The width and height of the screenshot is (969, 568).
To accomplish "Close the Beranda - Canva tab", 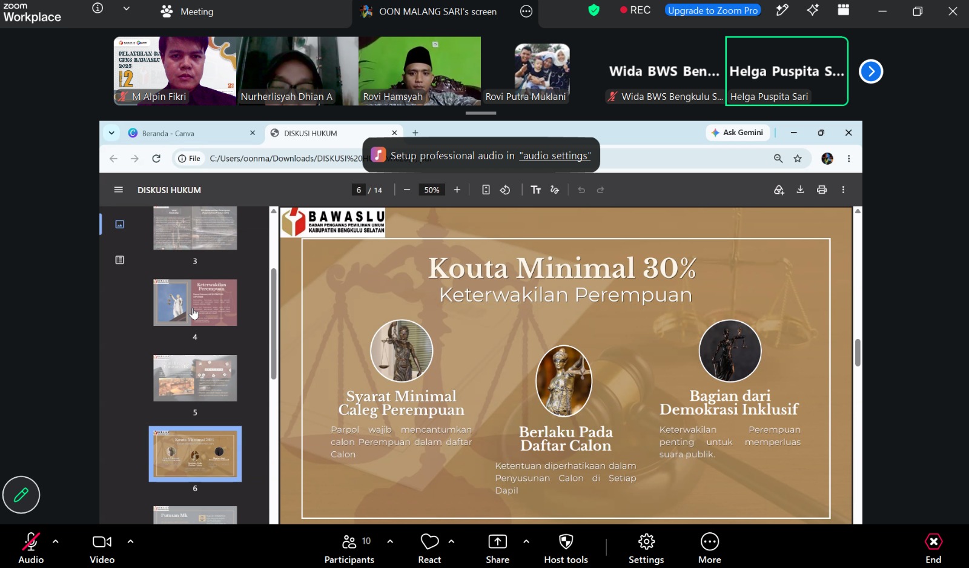I will point(253,133).
